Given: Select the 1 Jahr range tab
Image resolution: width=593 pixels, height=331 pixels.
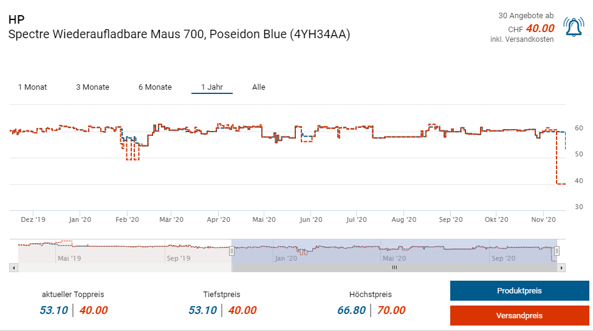Looking at the screenshot, I should coord(212,87).
